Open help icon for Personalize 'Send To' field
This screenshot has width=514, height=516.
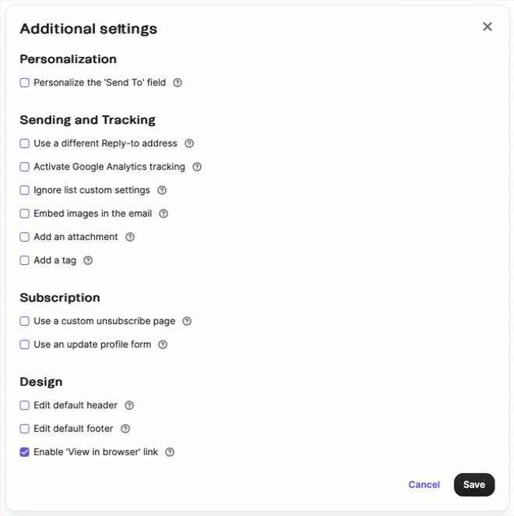[x=178, y=83]
